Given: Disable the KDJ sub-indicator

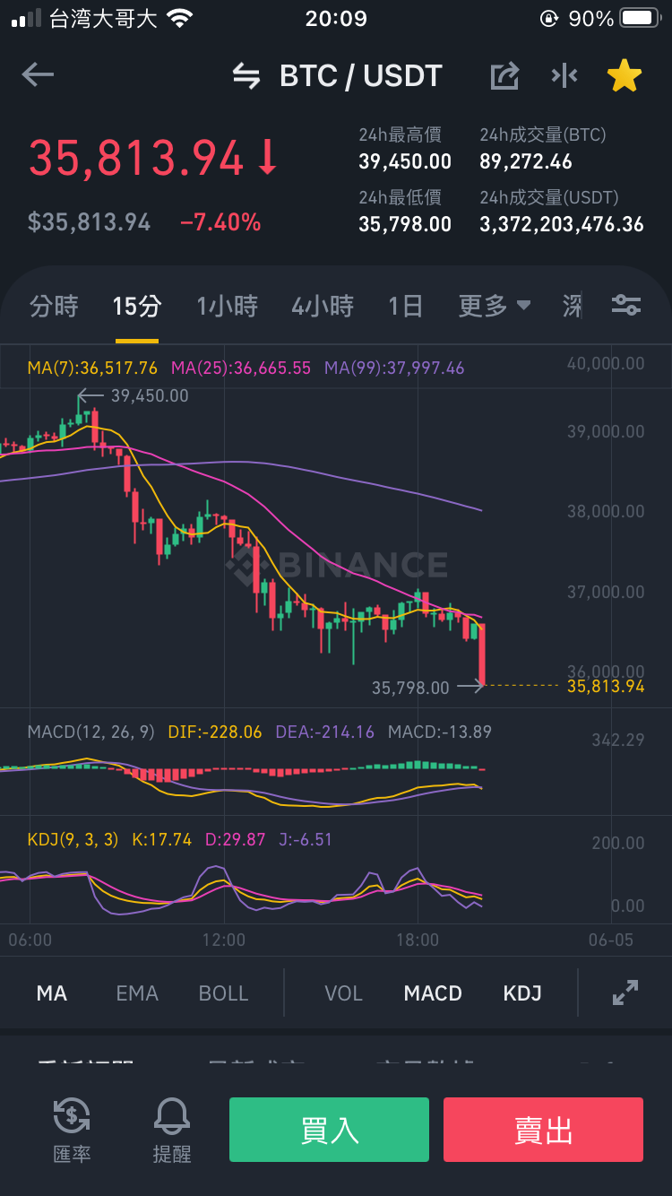Looking at the screenshot, I should (x=522, y=993).
